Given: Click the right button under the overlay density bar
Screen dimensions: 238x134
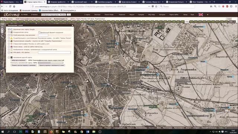Looking at the screenshot, I should (x=51, y=65).
